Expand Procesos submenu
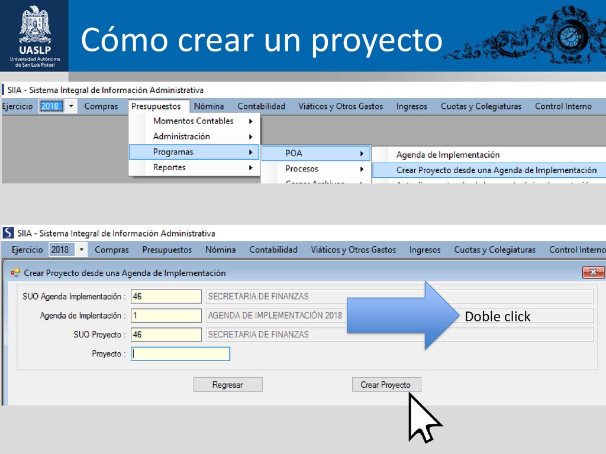 pos(316,168)
